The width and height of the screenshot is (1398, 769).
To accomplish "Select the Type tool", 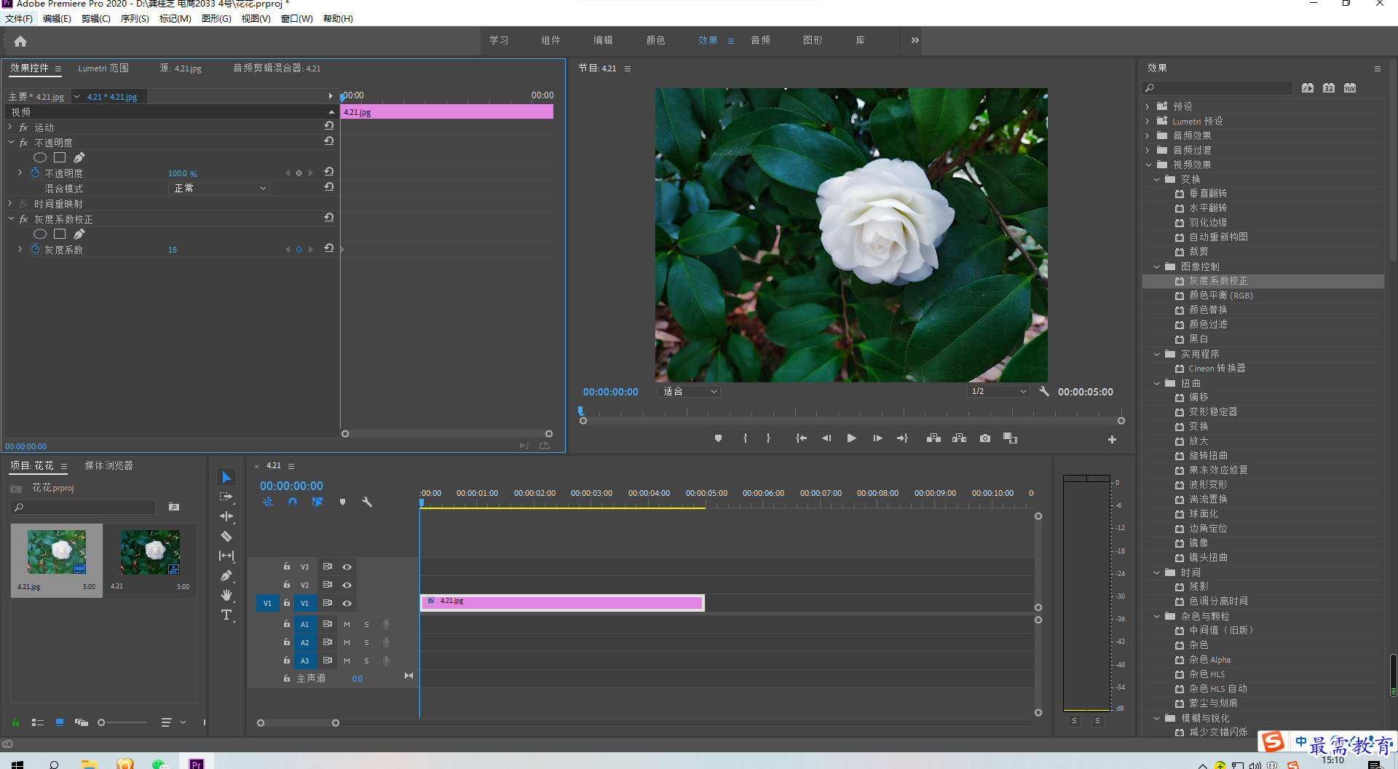I will coord(226,615).
